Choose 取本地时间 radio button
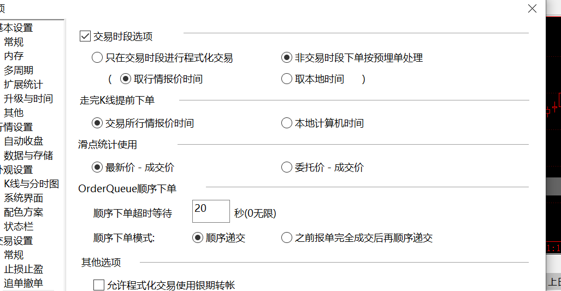The image size is (561, 291). click(x=287, y=79)
